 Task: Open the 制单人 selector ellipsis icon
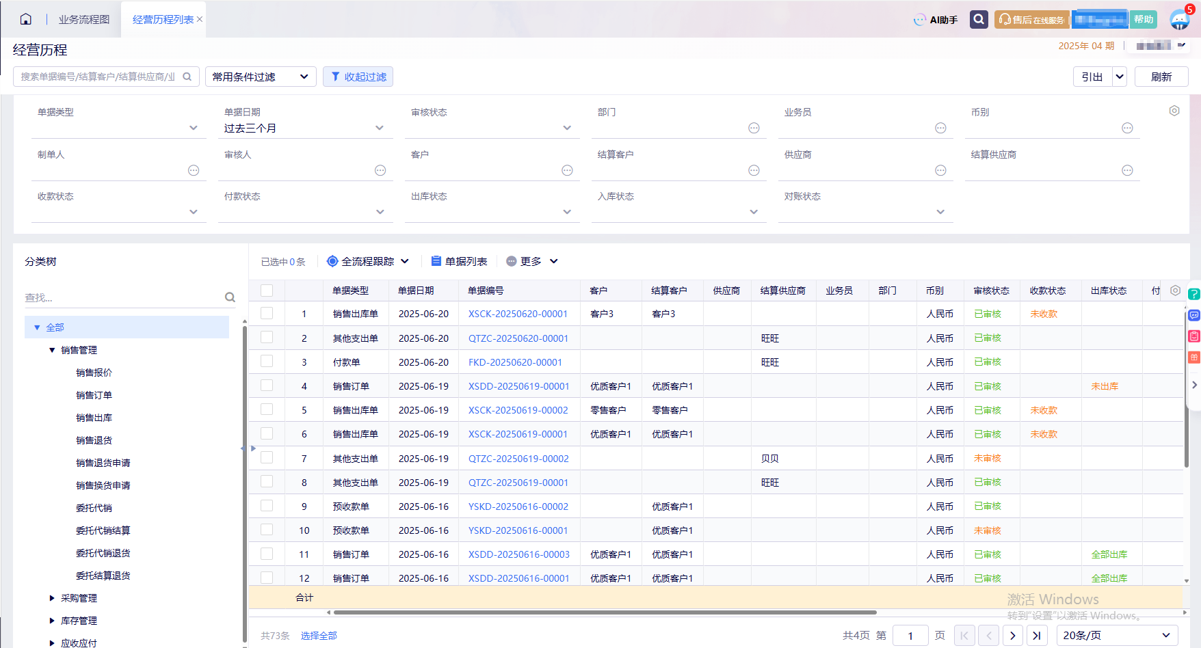194,170
